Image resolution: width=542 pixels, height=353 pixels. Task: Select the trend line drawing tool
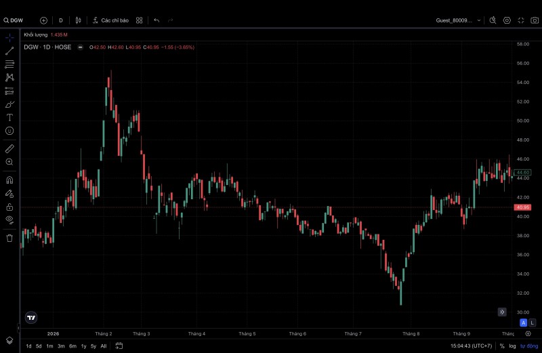[x=9, y=51]
